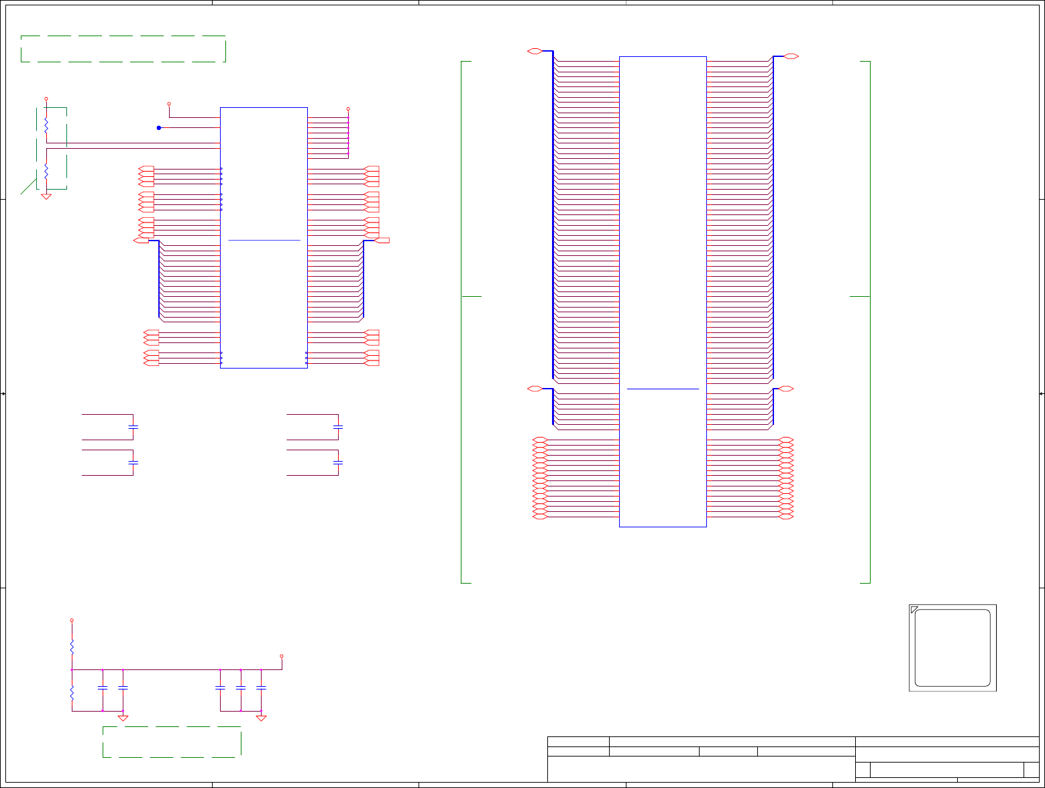
Task: Select bottom capacitor adjacent to the lower resistor
Action: pos(102,688)
